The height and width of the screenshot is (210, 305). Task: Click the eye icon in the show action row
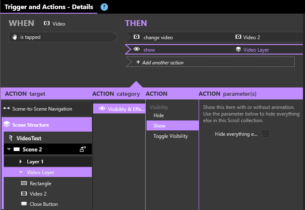coord(137,49)
